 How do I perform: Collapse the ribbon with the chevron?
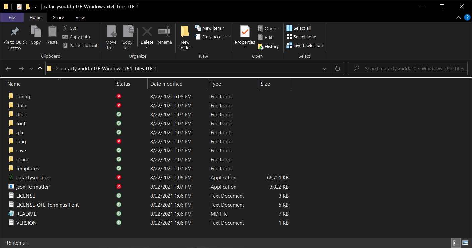pos(458,17)
